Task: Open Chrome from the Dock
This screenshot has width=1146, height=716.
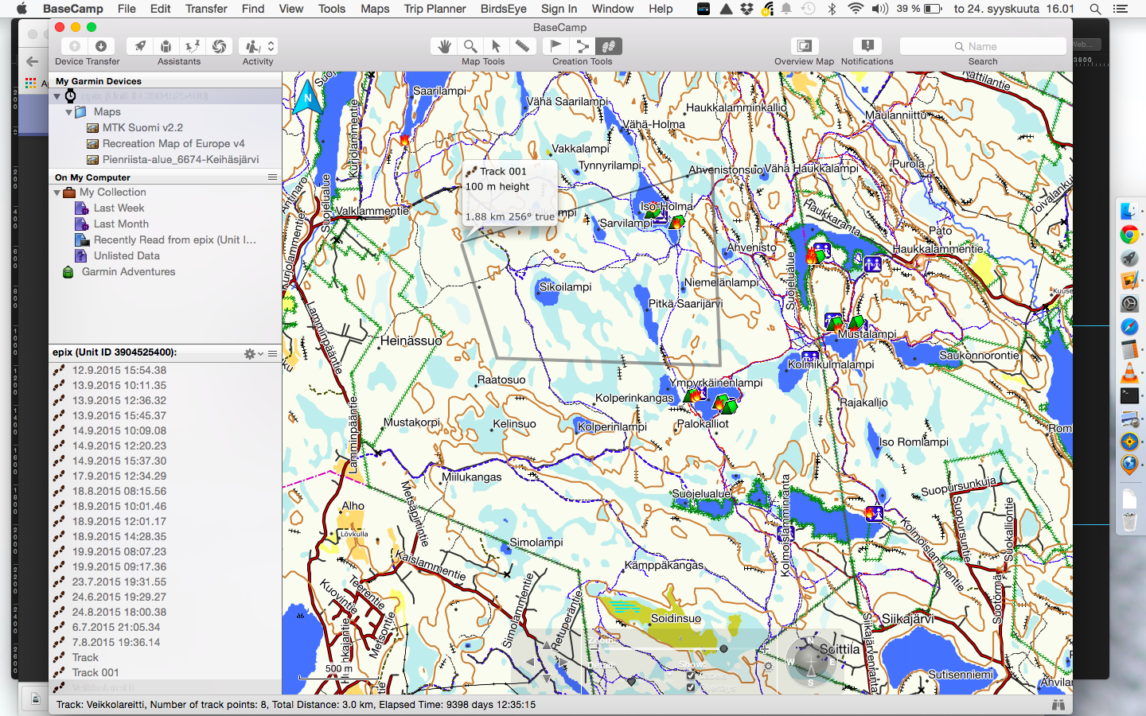Action: pyautogui.click(x=1129, y=235)
